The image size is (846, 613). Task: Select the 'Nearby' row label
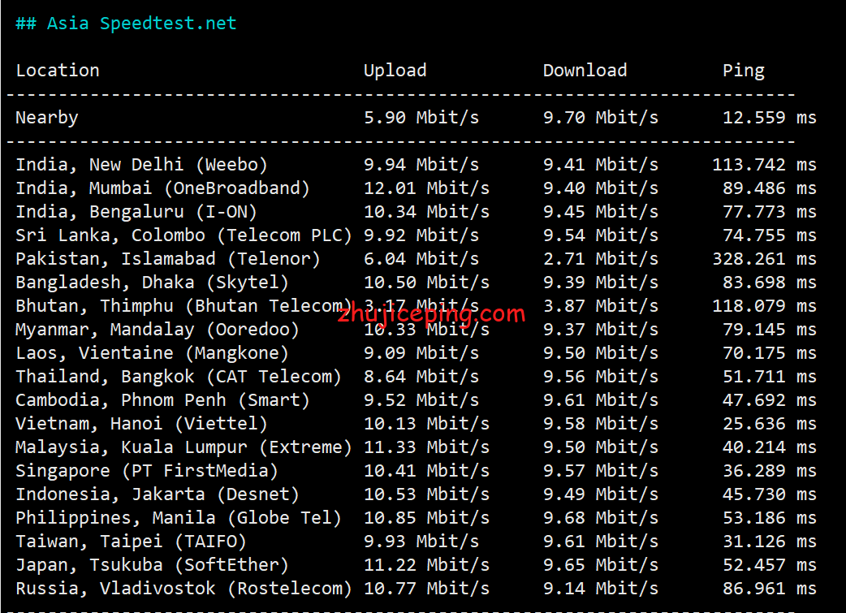pos(47,119)
